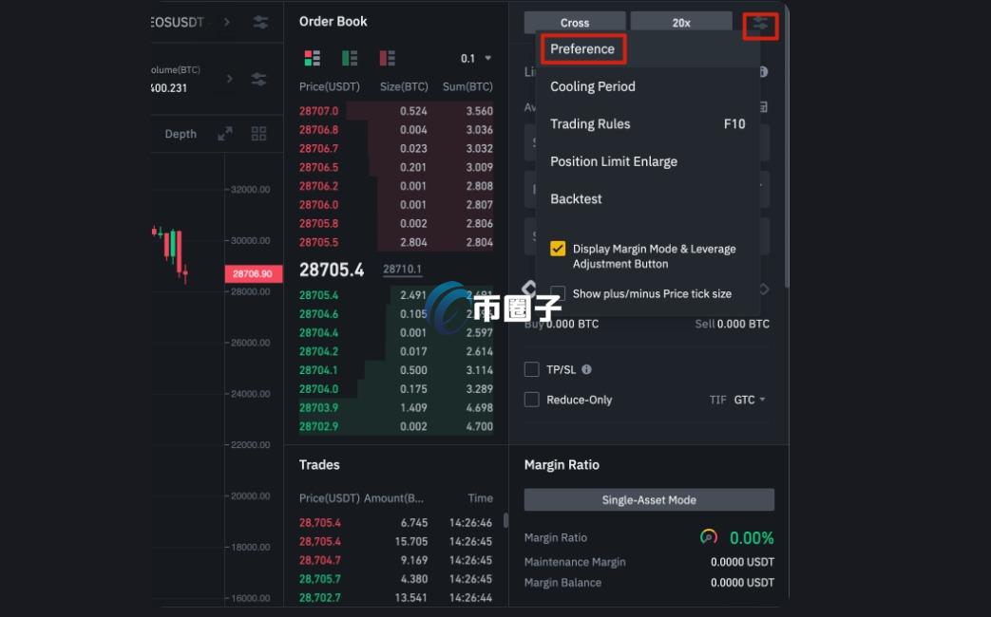Disable Display Margin Mode & Leverage Adjustment Button
The width and height of the screenshot is (991, 617).
[559, 248]
